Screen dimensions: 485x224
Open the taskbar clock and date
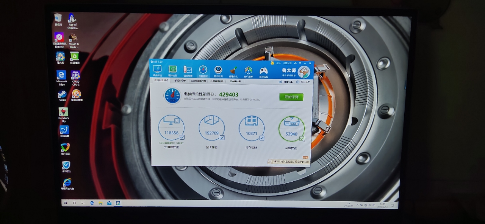click(382, 205)
